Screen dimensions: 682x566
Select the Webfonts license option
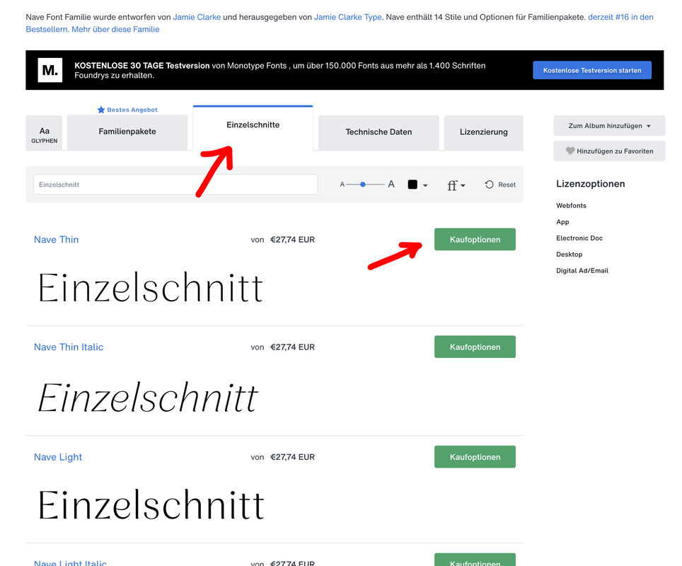571,205
